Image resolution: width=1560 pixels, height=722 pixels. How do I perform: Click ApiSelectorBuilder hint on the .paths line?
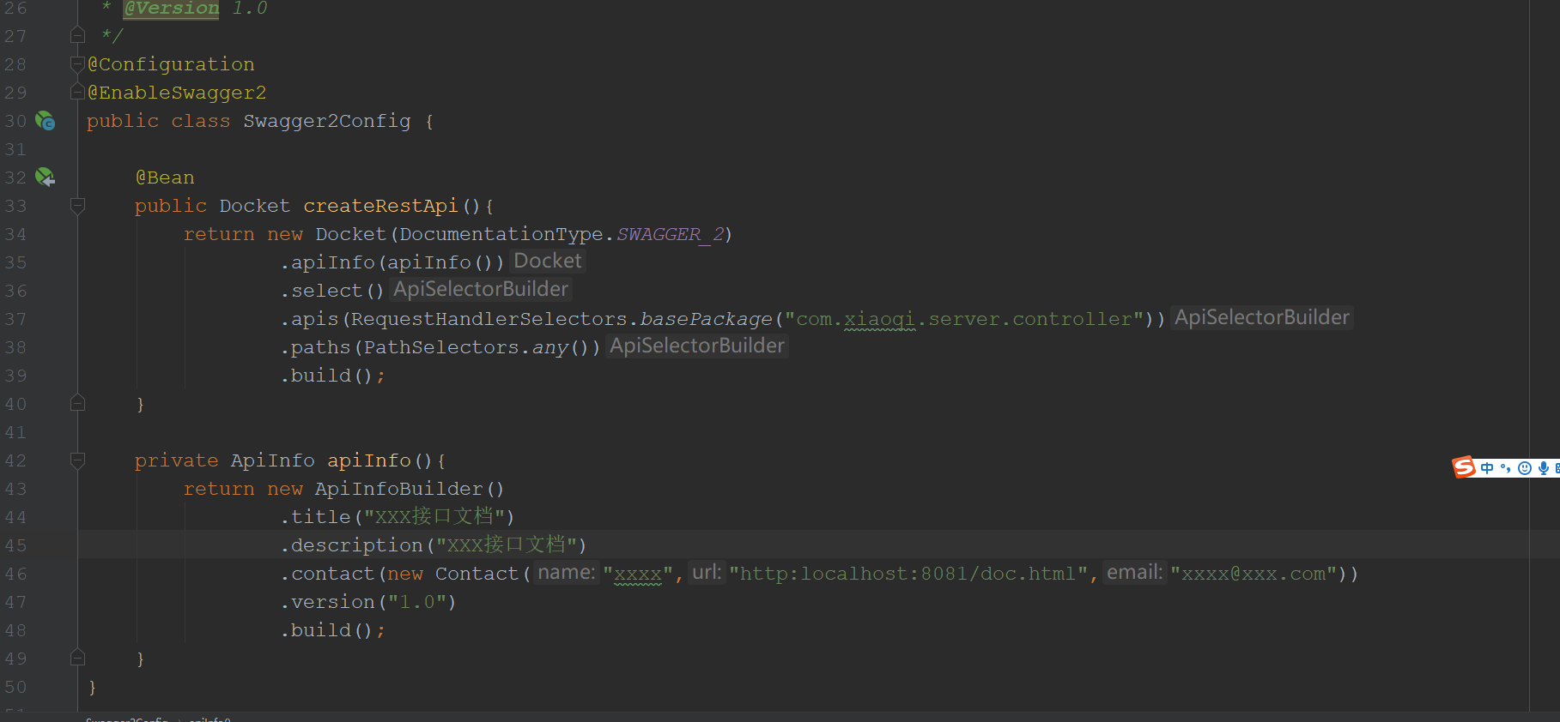[x=697, y=346]
